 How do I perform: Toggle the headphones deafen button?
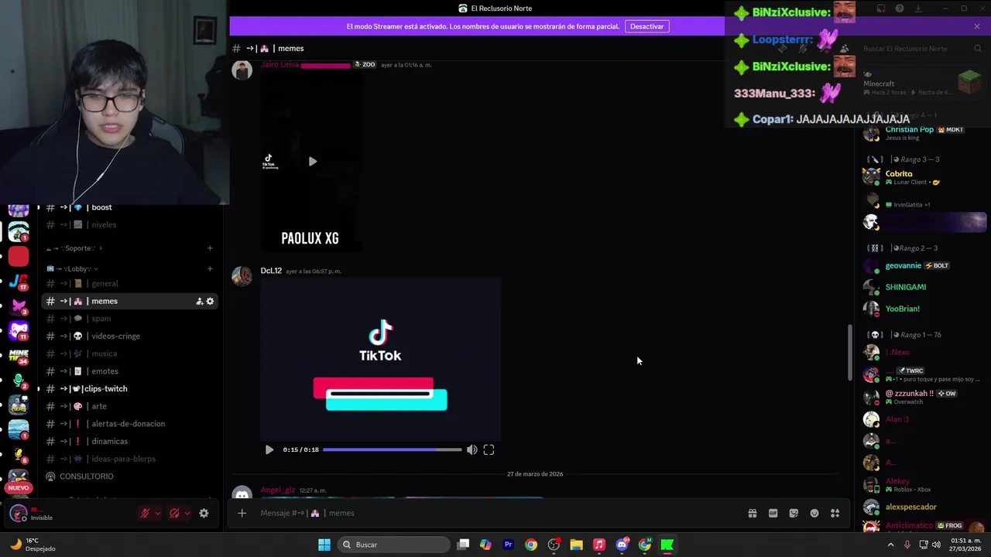pyautogui.click(x=174, y=513)
